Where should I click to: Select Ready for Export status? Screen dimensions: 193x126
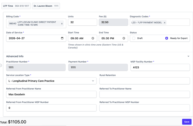tap(166, 38)
